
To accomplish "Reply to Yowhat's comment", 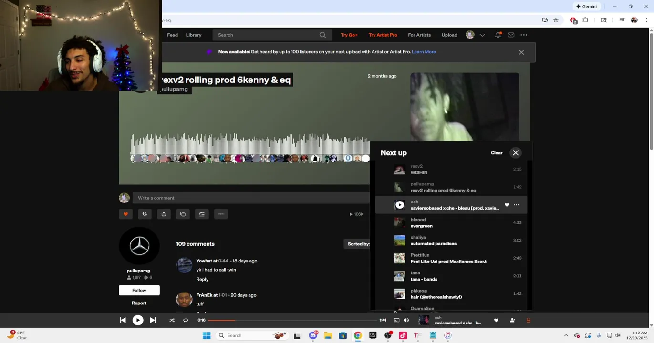I will coord(202,279).
